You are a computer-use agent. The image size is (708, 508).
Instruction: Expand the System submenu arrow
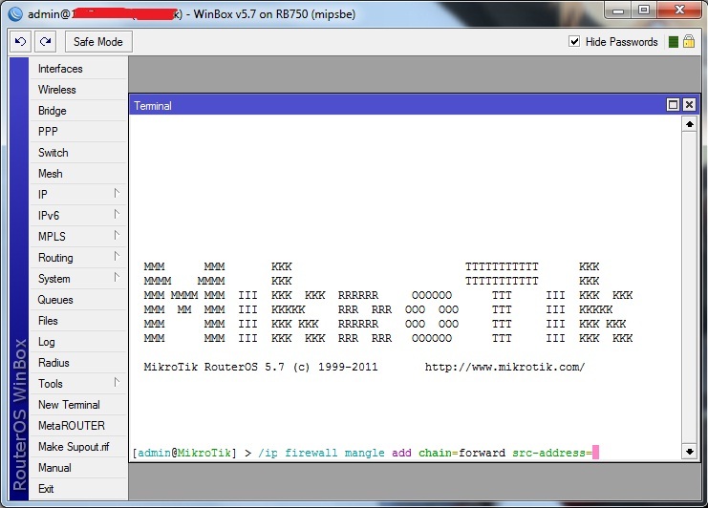pos(117,278)
